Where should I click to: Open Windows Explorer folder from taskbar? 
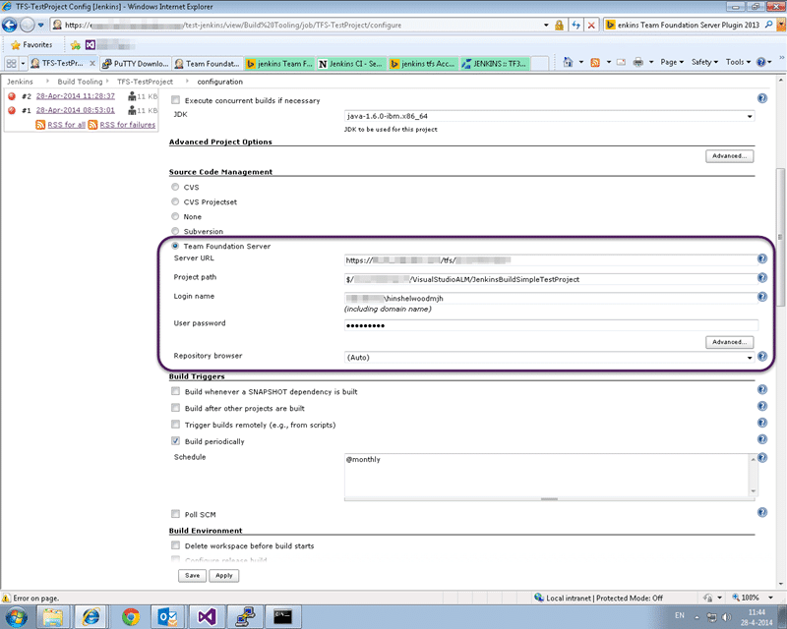point(53,616)
